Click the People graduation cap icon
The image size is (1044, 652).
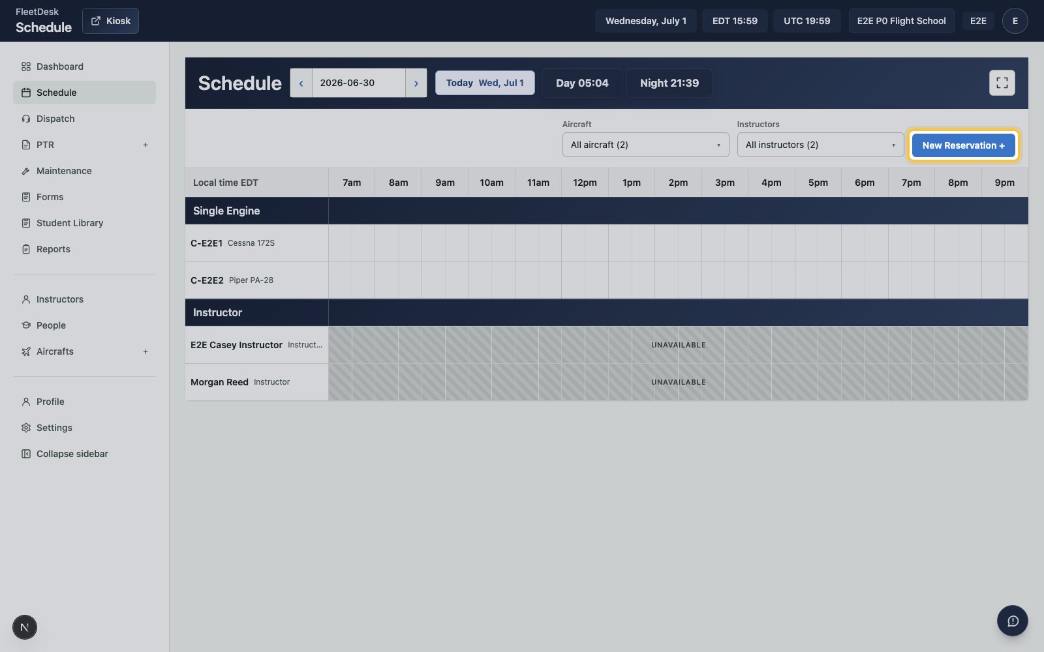[26, 325]
